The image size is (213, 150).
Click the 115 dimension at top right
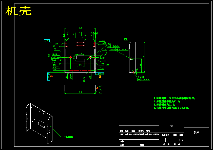tap(97, 34)
